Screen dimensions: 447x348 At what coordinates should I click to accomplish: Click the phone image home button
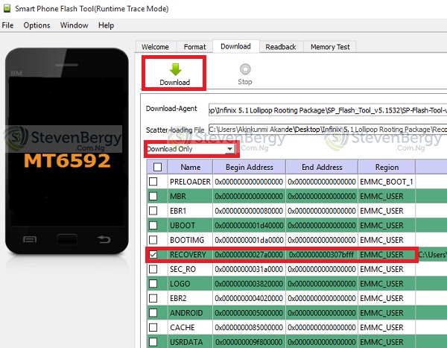pos(67,239)
